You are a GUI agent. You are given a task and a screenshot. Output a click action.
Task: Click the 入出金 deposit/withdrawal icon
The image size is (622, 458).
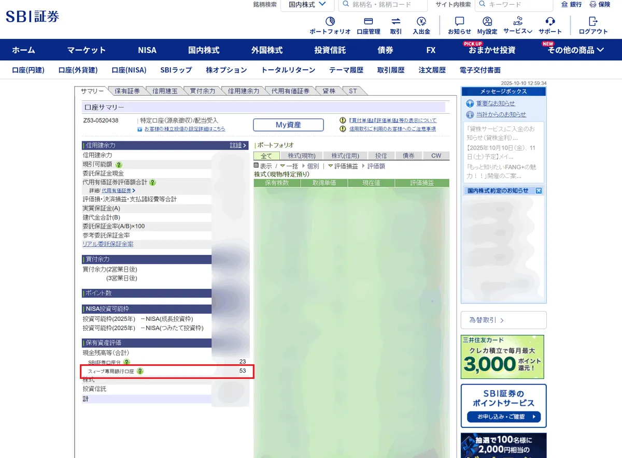pos(421,22)
